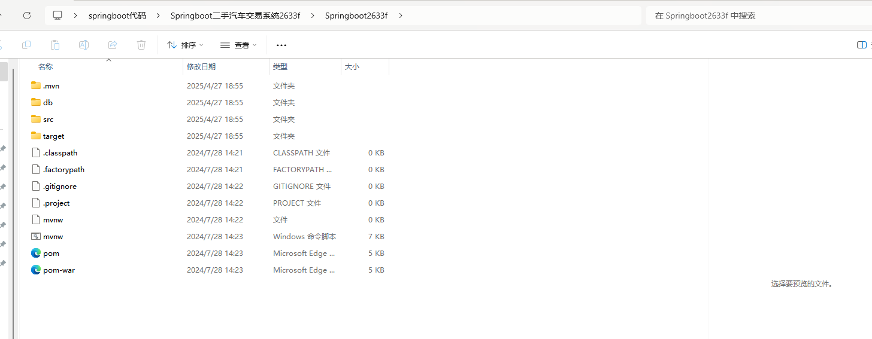
Task: Expand the chevron after the This PC icon
Action: pyautogui.click(x=75, y=16)
